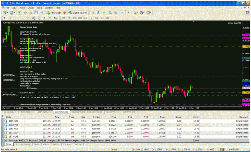Switch to the EURGBPm,H1 chart tab
Image resolution: width=251 pixels, height=152 pixels.
pos(79,112)
